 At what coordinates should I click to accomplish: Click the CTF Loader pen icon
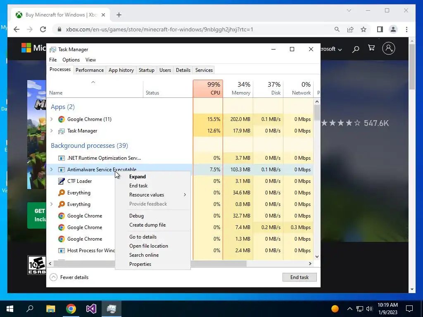[x=62, y=181]
